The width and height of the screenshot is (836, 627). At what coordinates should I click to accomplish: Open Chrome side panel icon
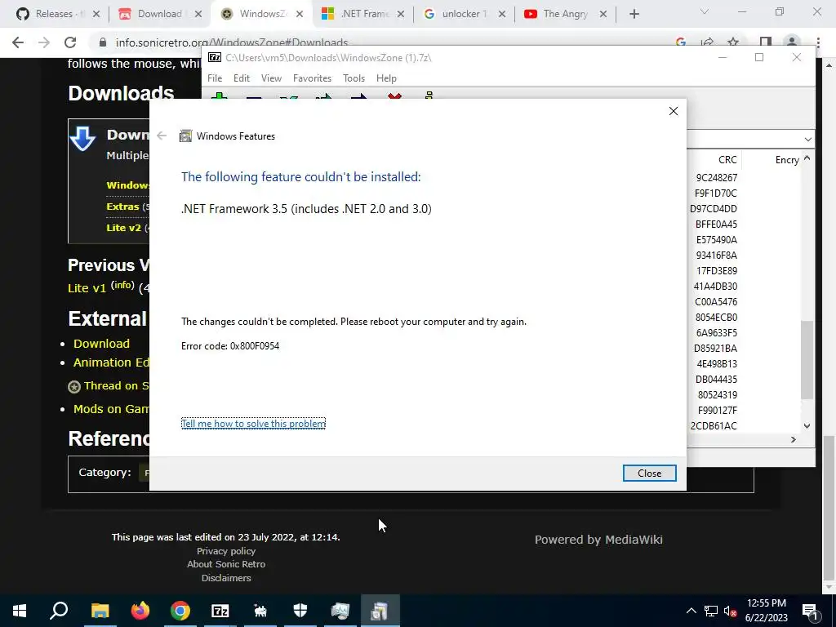click(765, 42)
